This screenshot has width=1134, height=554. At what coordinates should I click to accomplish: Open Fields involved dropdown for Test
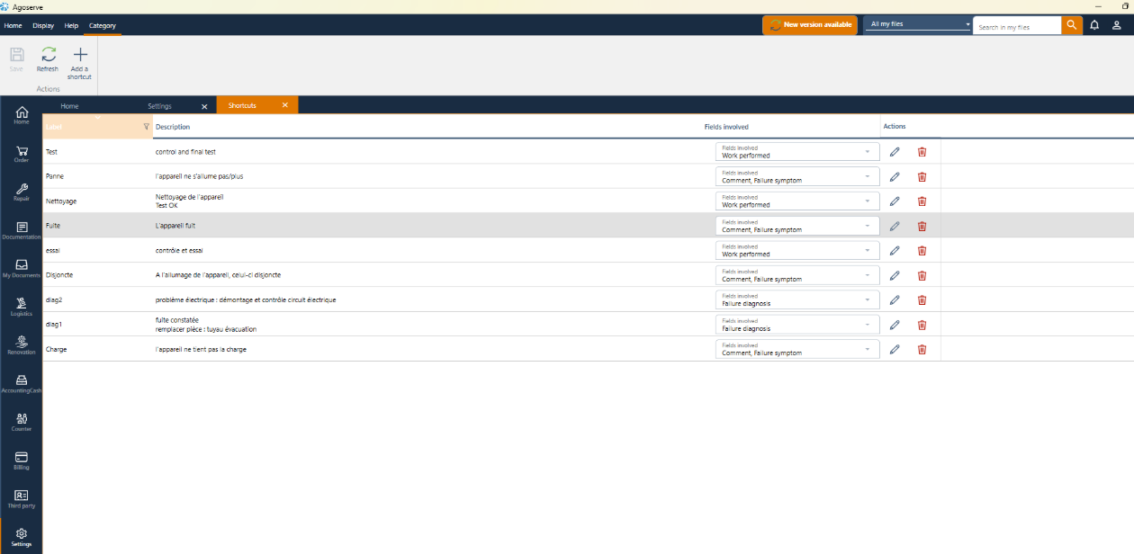point(797,151)
